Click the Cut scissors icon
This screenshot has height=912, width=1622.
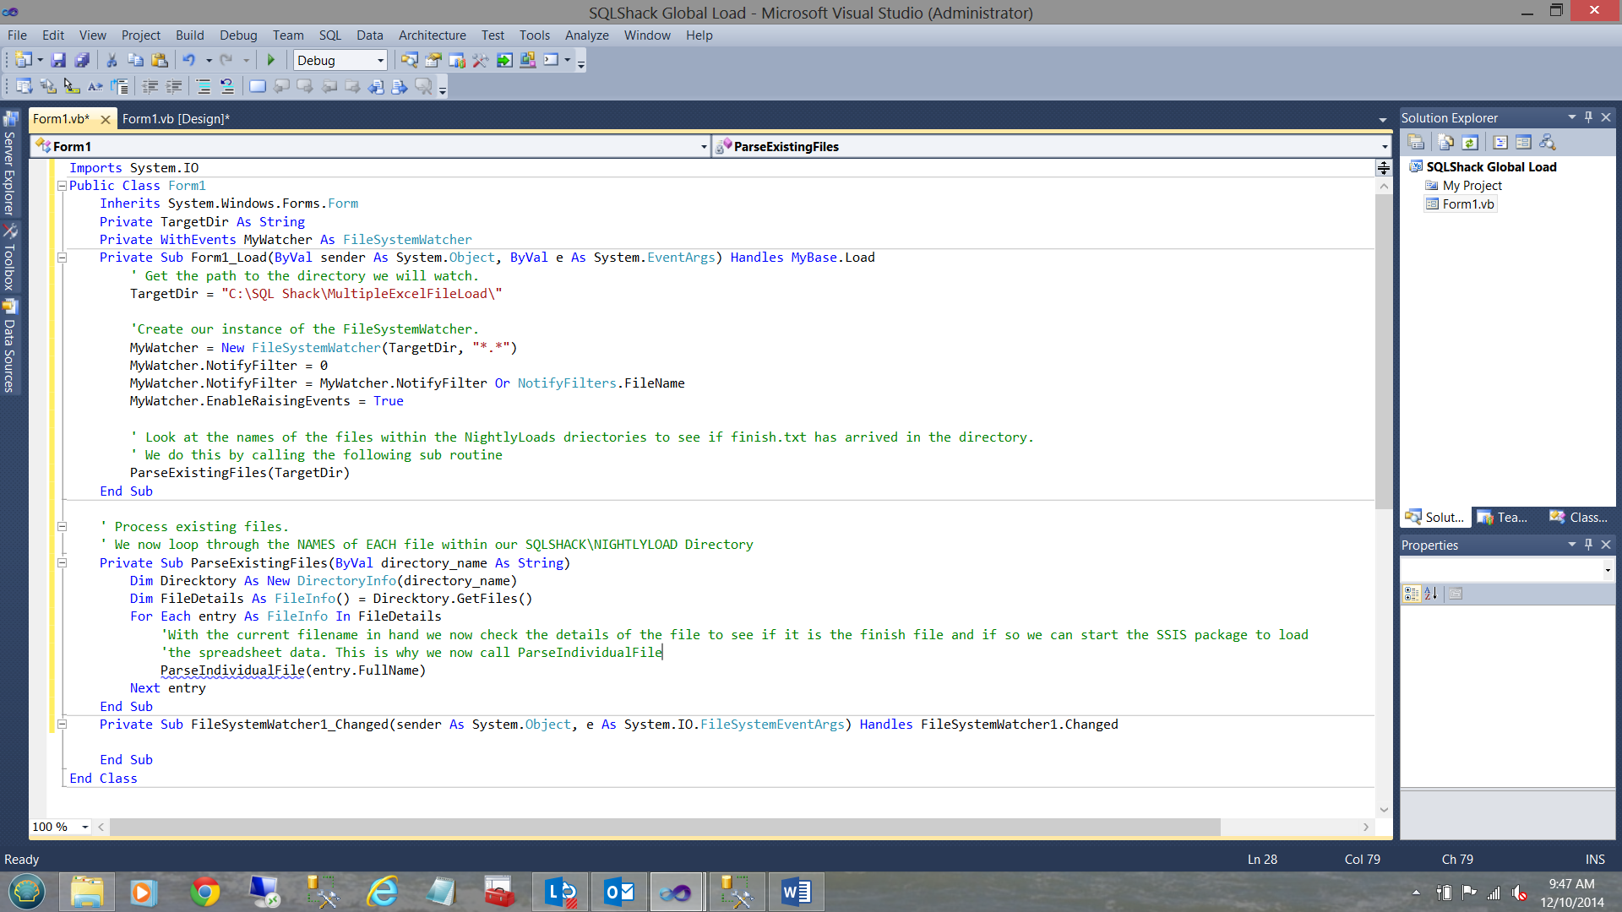(x=112, y=60)
